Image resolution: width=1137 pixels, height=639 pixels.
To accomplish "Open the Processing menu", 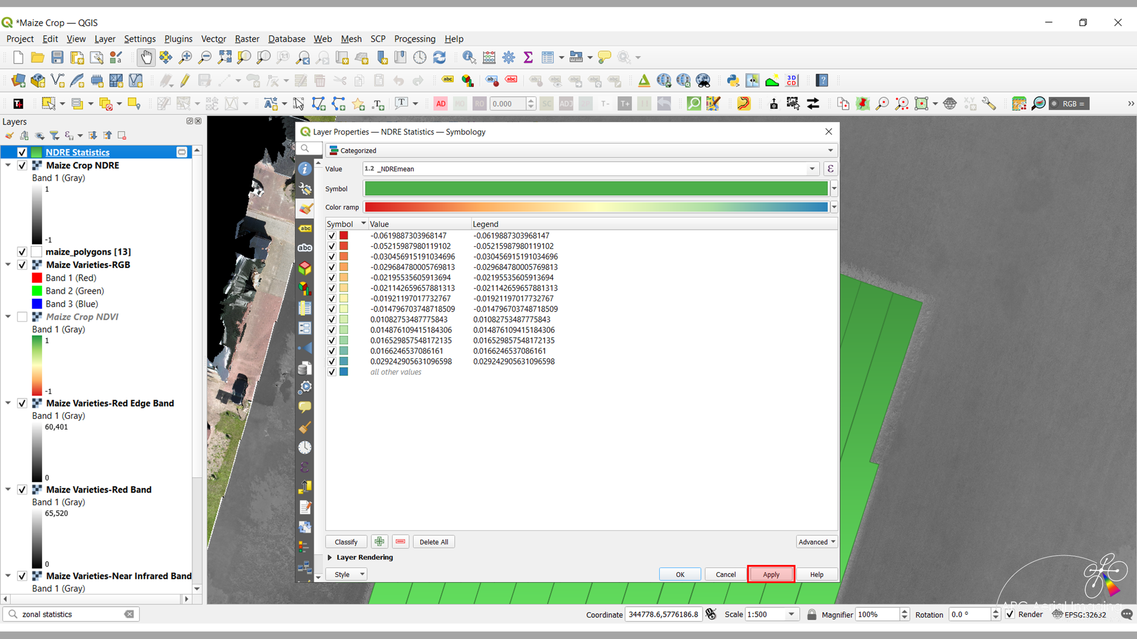I will coord(414,39).
